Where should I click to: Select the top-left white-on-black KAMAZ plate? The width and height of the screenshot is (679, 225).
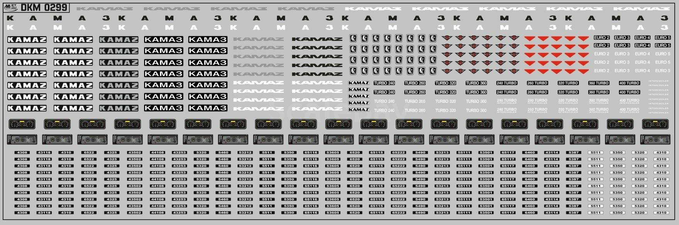tap(27, 39)
